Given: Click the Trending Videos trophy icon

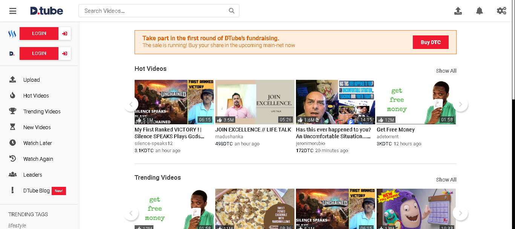Looking at the screenshot, I should pos(12,111).
